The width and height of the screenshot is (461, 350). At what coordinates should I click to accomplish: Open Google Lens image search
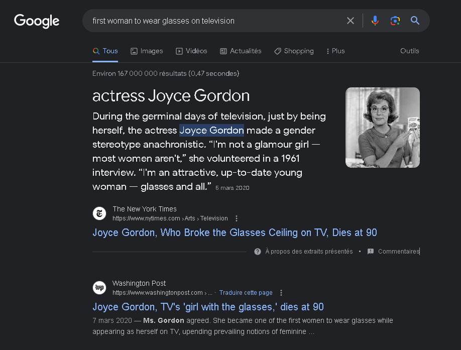pos(395,21)
